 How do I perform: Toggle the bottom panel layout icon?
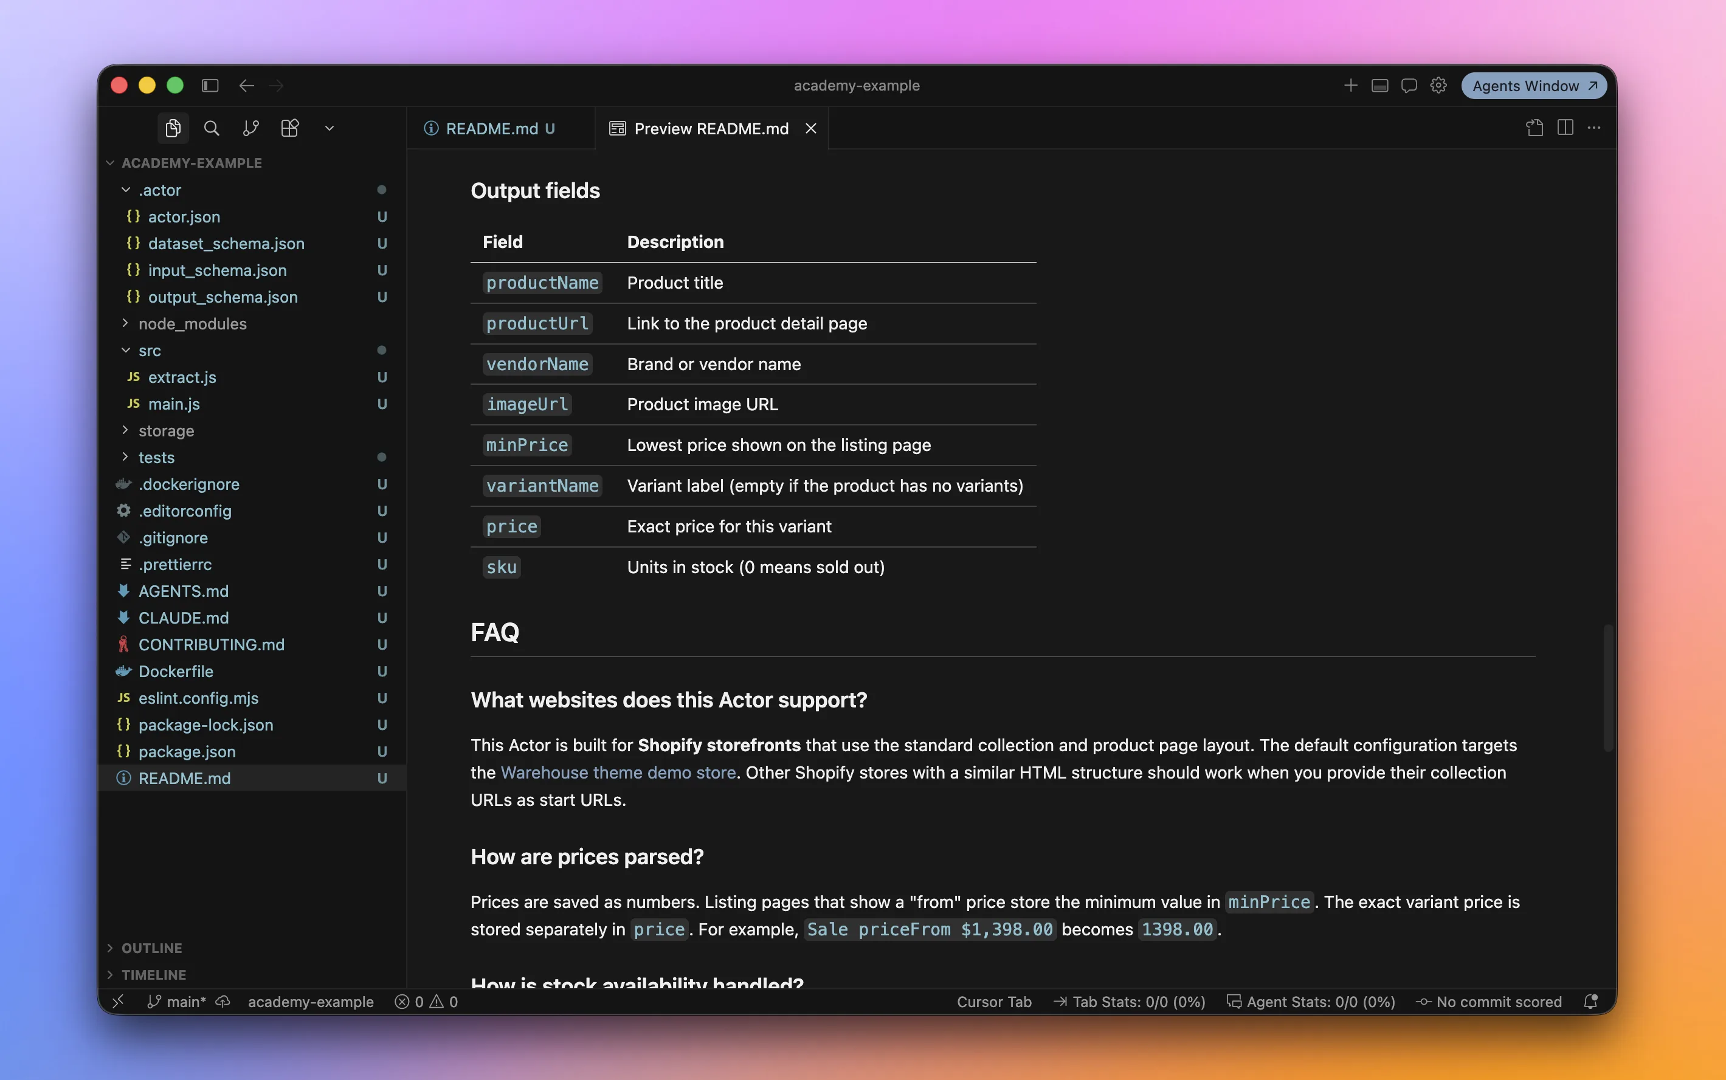(1379, 86)
